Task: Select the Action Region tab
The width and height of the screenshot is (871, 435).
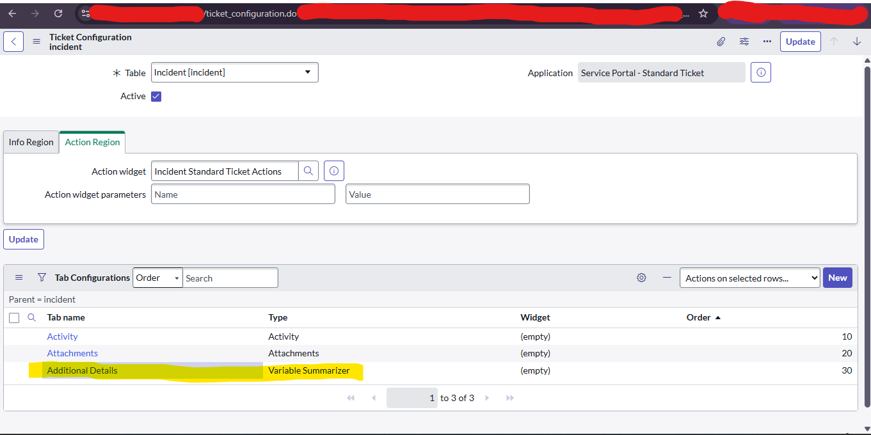Action: 92,142
